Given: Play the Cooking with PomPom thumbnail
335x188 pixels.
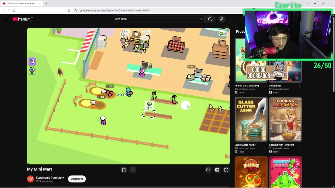Looking at the screenshot, I should 285,119.
